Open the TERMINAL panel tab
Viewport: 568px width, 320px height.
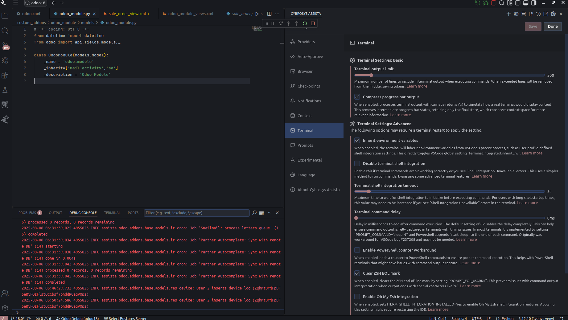[112, 213]
